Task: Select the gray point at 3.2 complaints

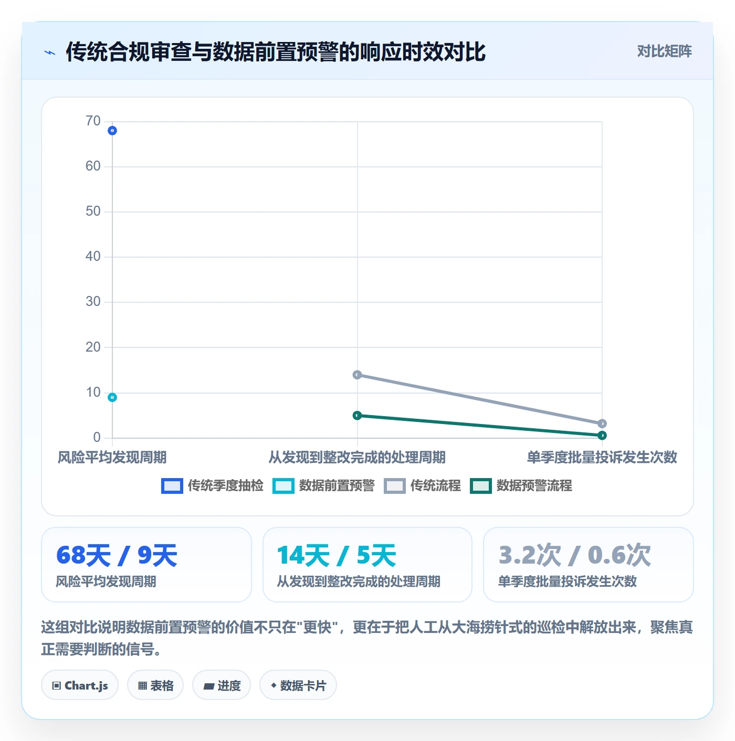Action: pyautogui.click(x=602, y=424)
